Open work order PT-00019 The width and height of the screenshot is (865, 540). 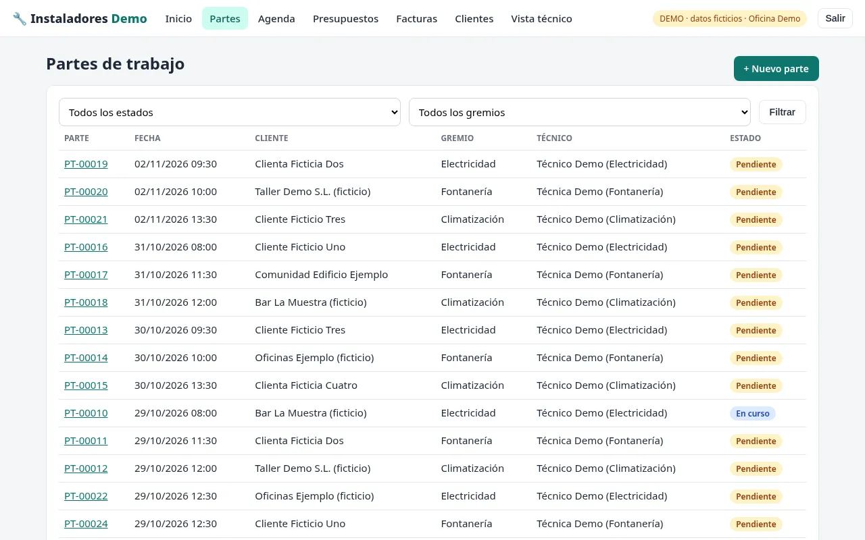(86, 164)
